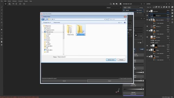Select the Fill layer 4 layer thumbnail
Viewport: 174px width, 98px height.
tap(152, 16)
